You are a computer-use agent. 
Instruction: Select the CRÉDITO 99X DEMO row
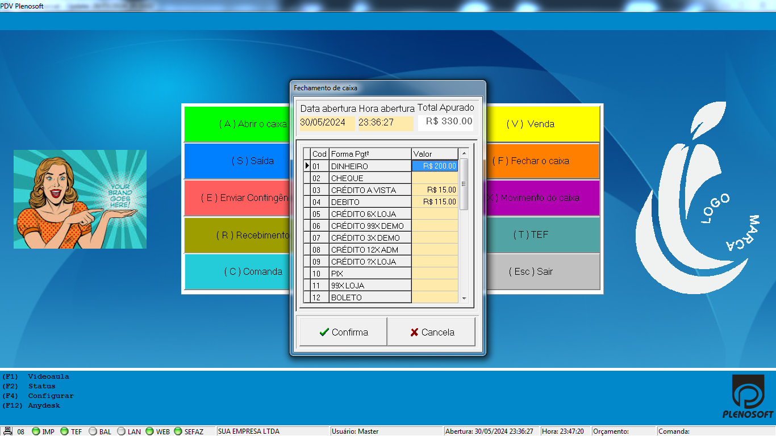coord(381,226)
